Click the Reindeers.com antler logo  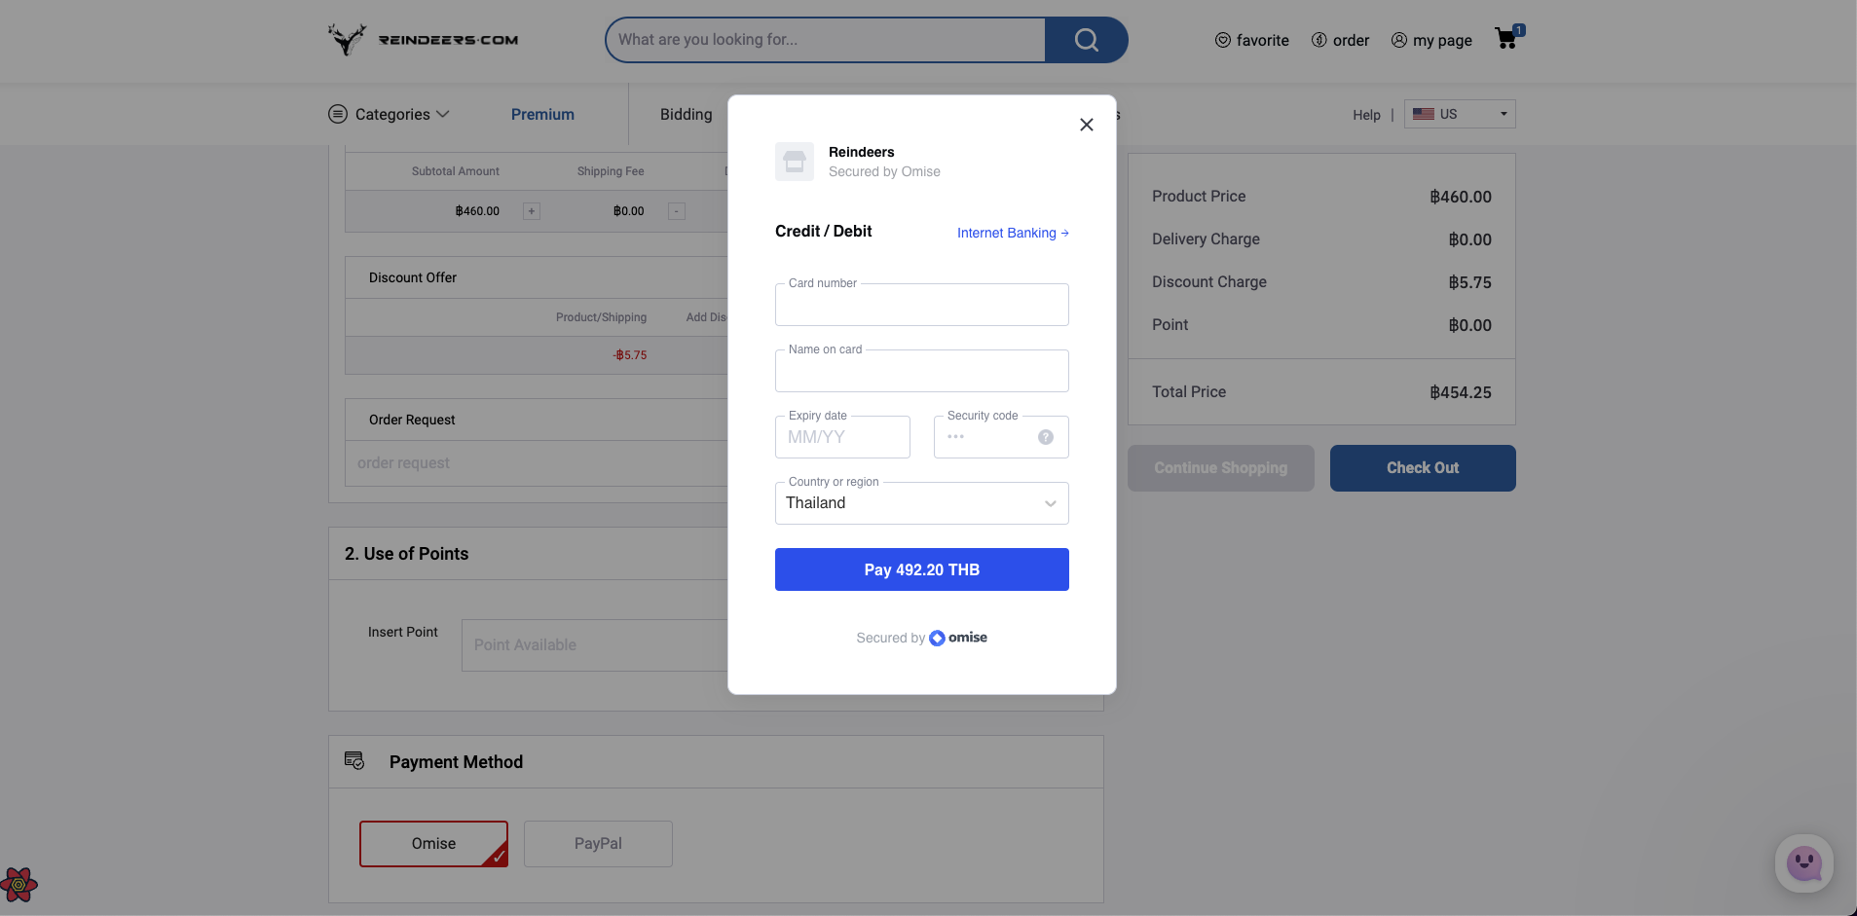click(x=423, y=40)
